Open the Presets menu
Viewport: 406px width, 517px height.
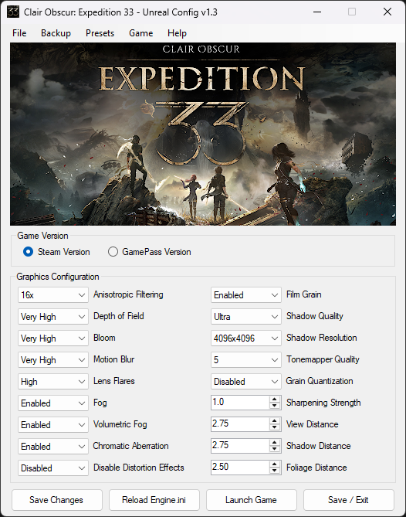click(x=100, y=33)
